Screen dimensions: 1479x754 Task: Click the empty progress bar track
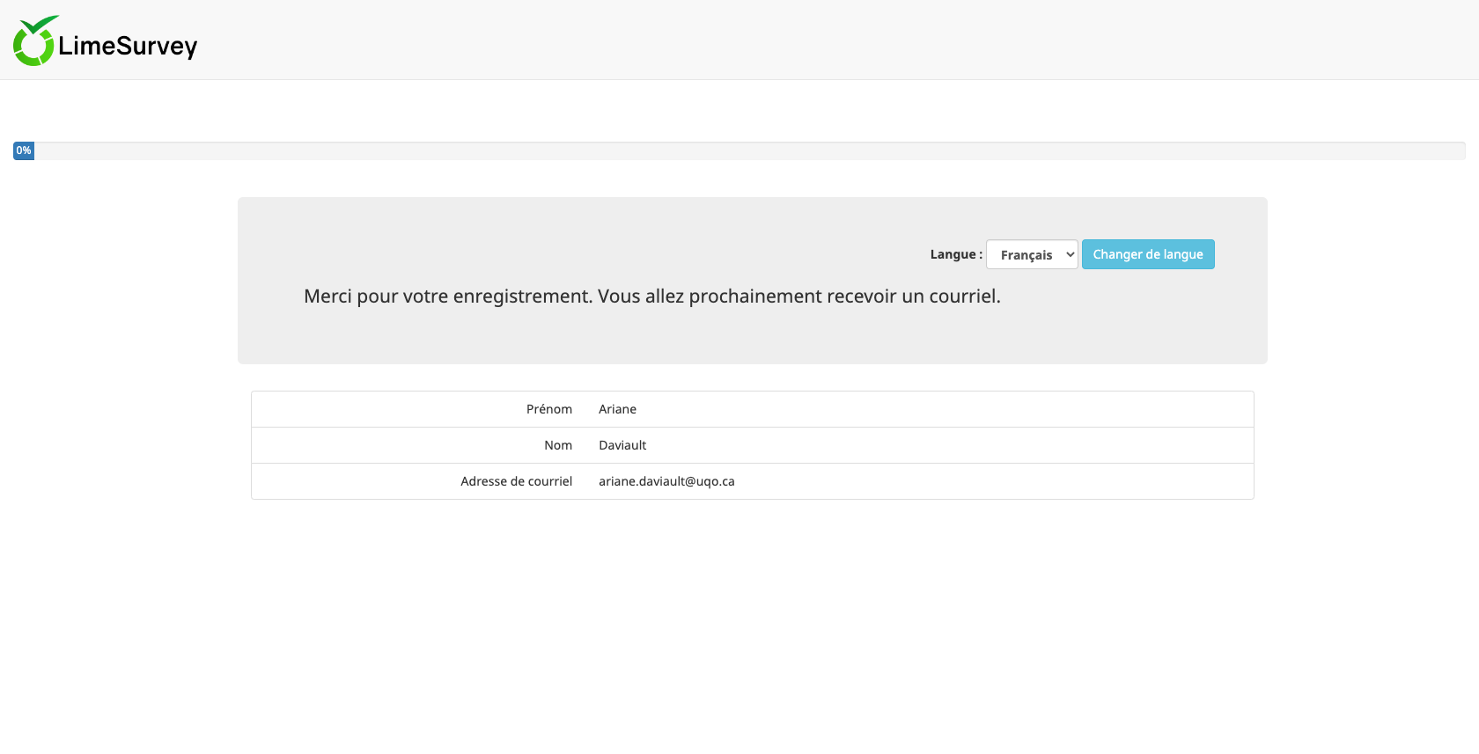(748, 150)
